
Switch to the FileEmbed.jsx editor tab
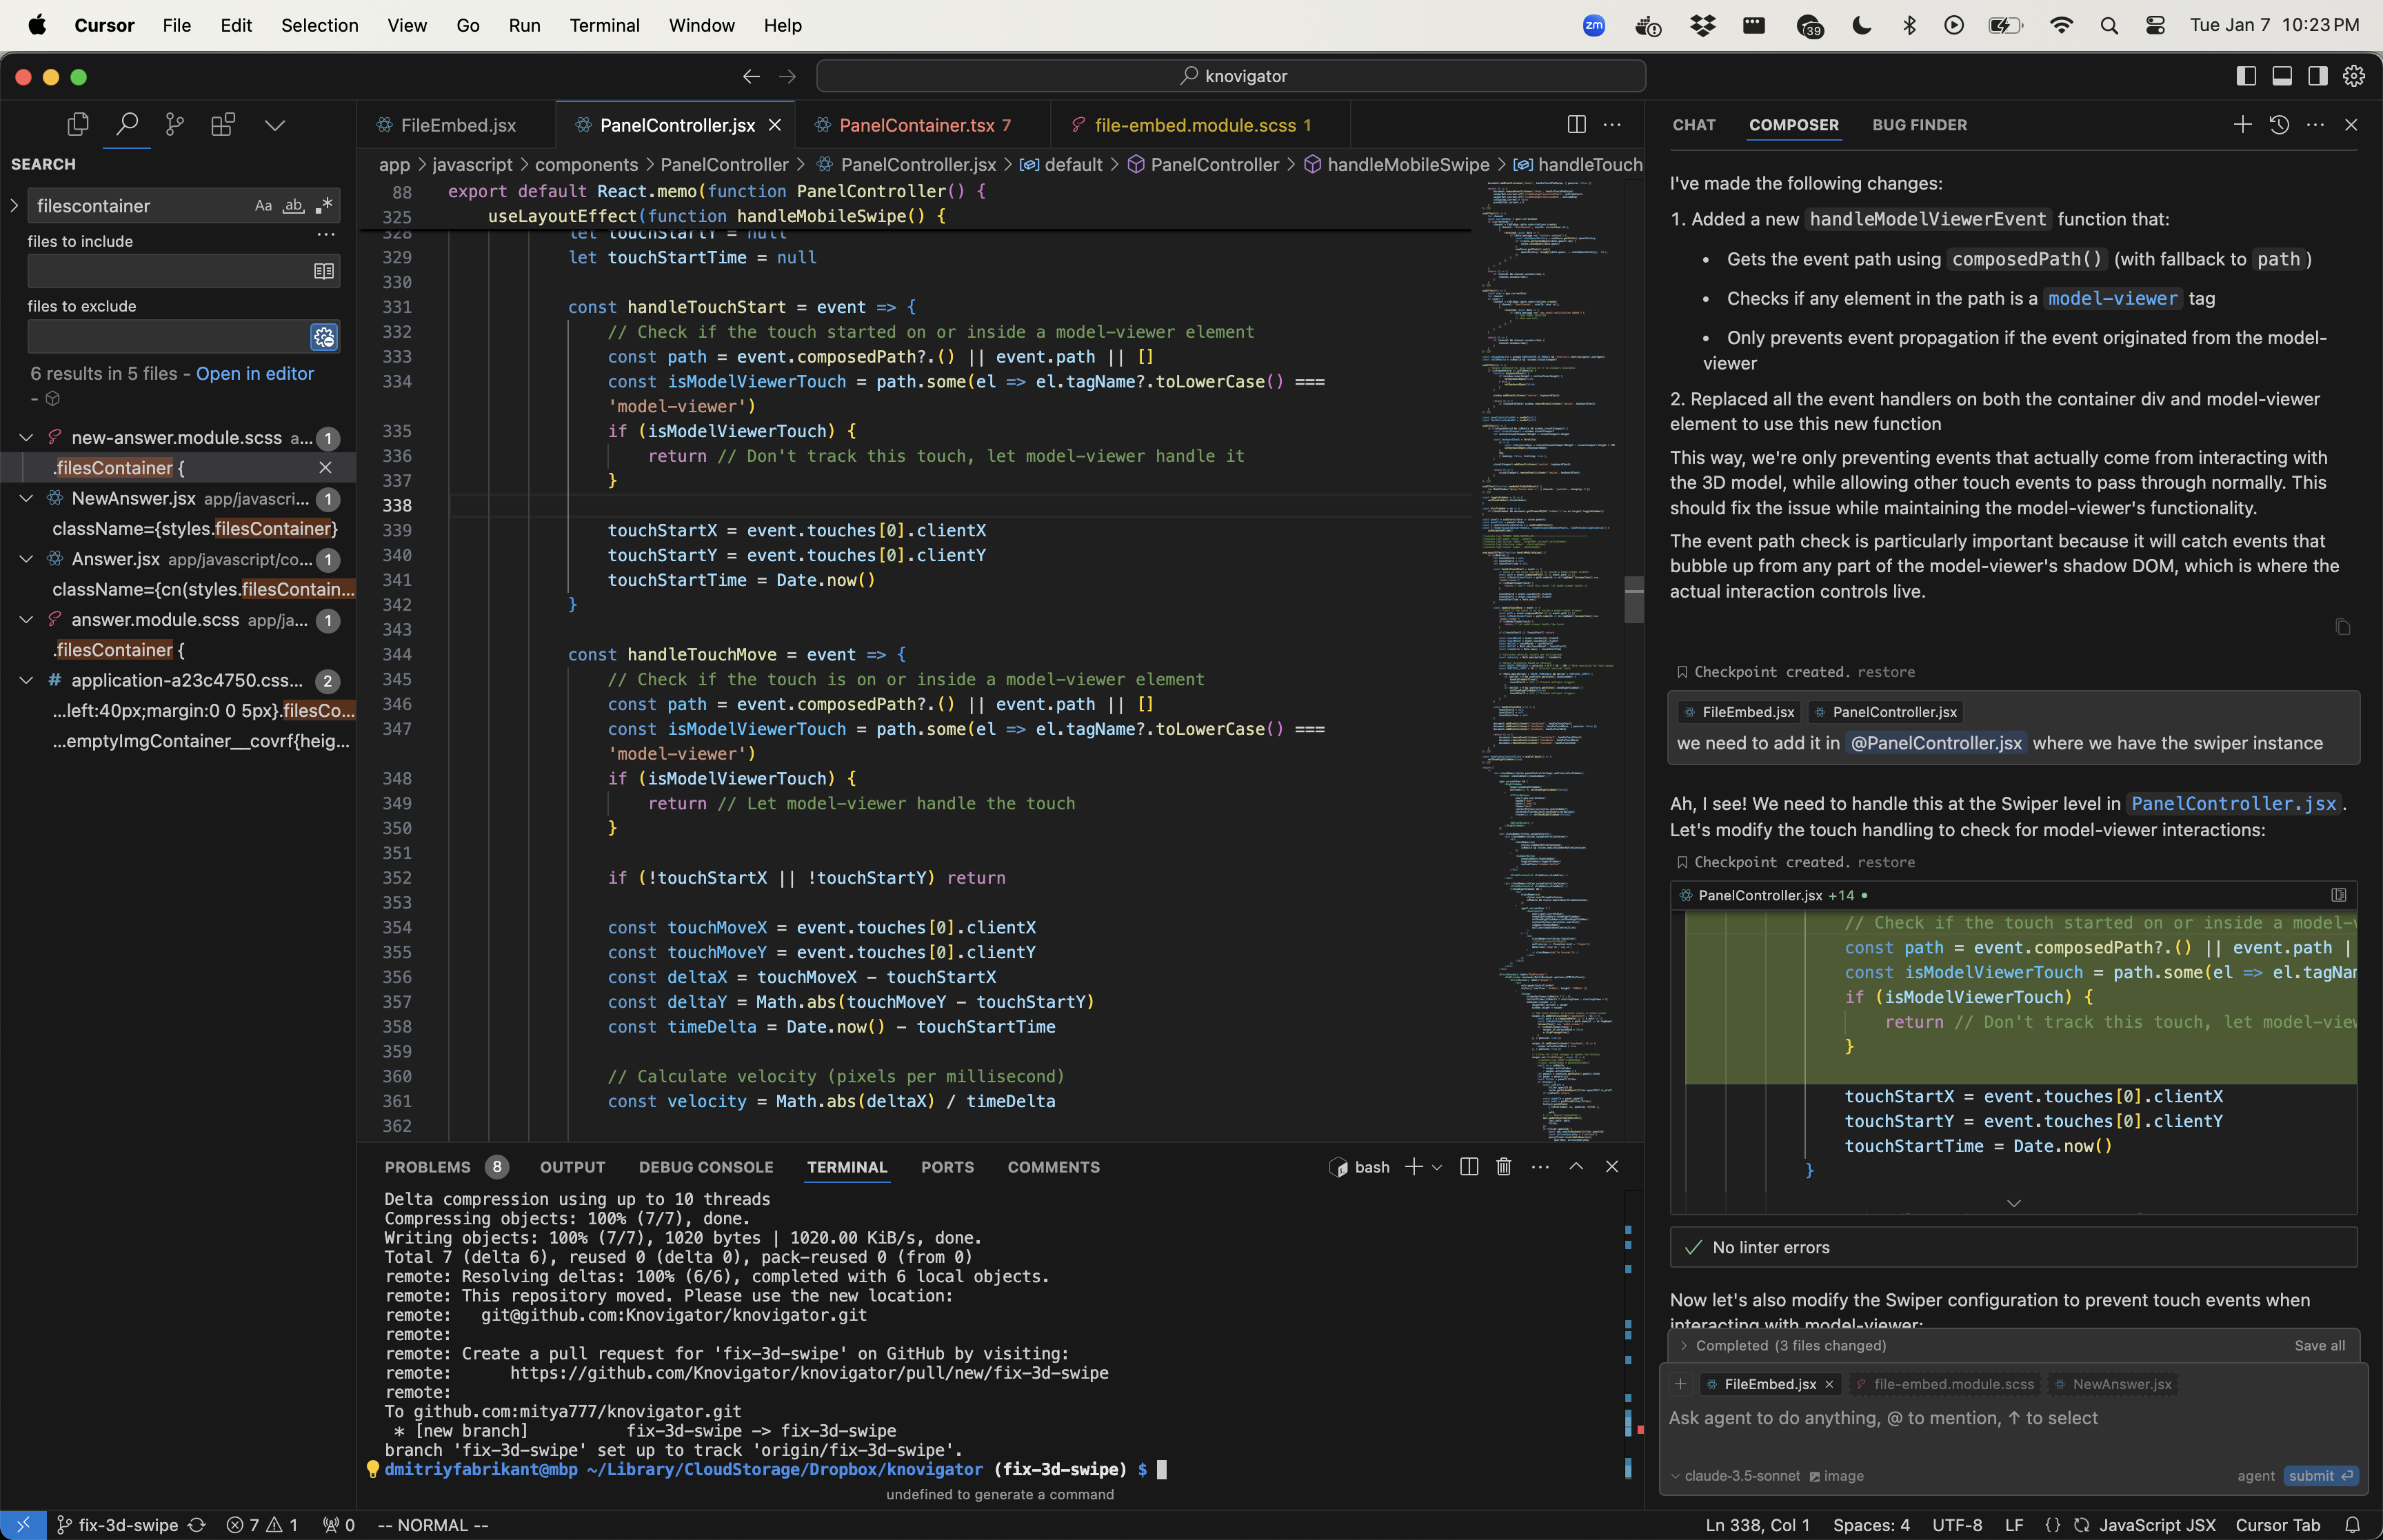pos(458,125)
